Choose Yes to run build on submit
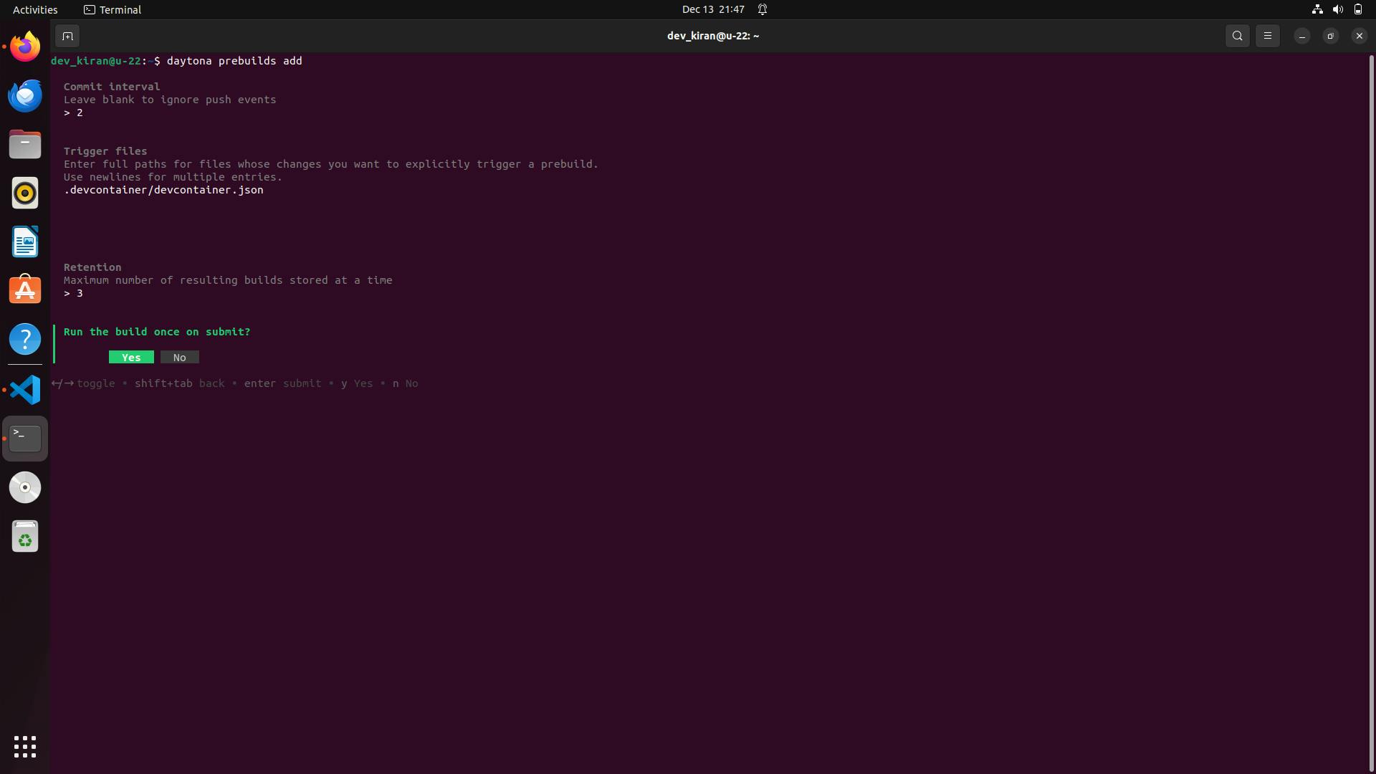1376x774 pixels. click(131, 357)
